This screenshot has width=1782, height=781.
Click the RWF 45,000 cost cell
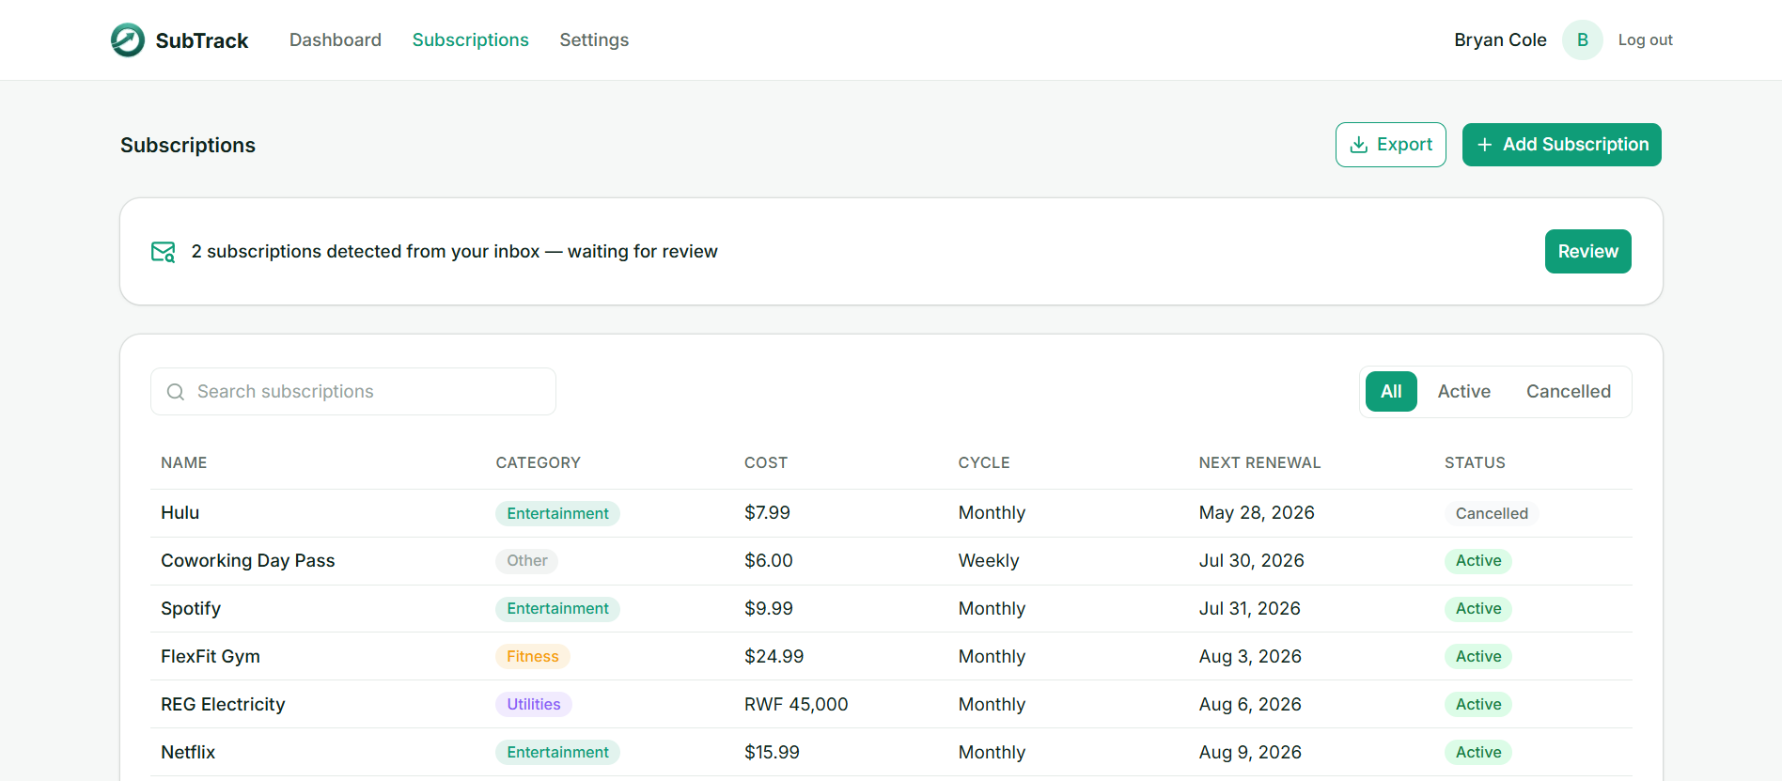tap(796, 705)
